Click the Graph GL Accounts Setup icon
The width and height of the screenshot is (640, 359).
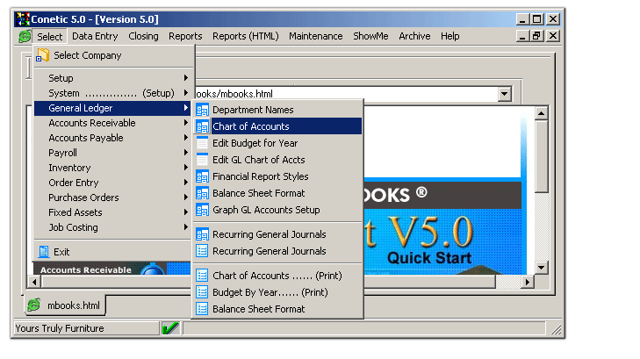[x=203, y=210]
